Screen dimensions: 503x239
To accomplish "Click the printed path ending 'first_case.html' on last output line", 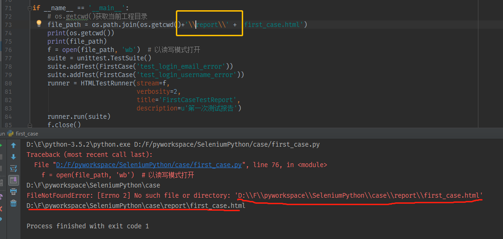I will click(x=136, y=206).
